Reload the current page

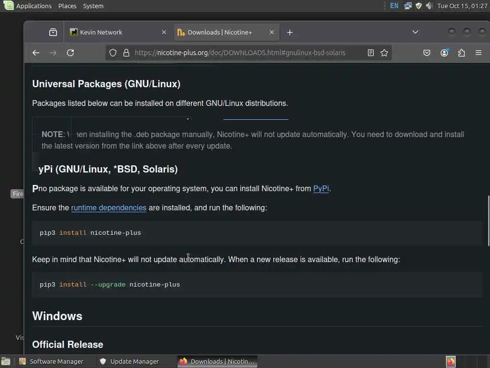click(70, 53)
